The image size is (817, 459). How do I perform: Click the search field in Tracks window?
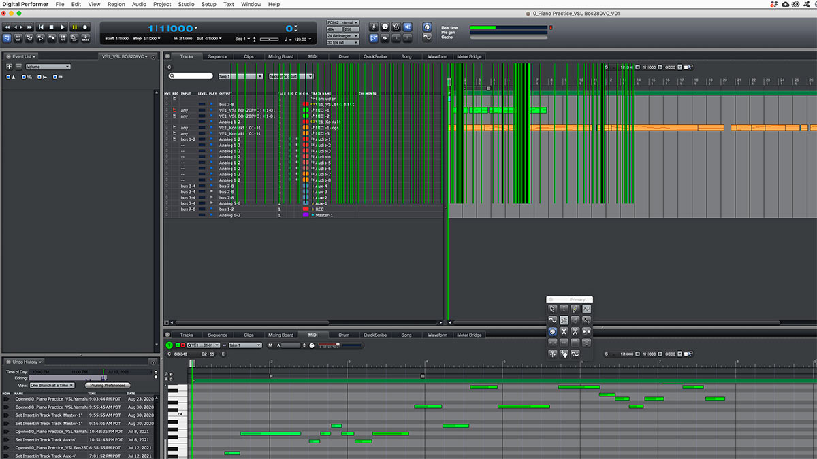coord(191,76)
